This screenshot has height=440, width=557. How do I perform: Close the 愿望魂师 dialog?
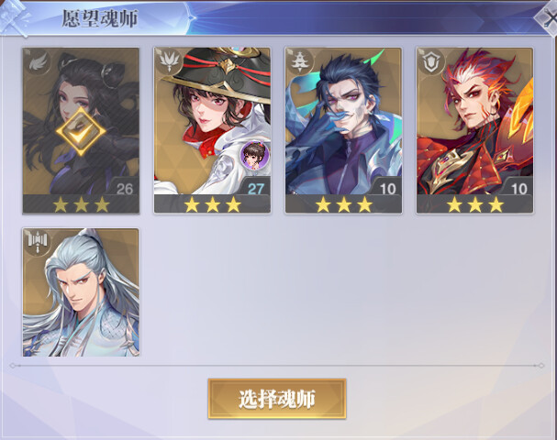546,19
